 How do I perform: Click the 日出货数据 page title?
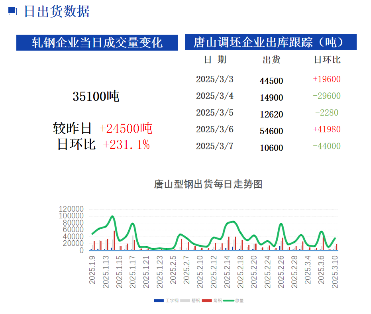57,11
